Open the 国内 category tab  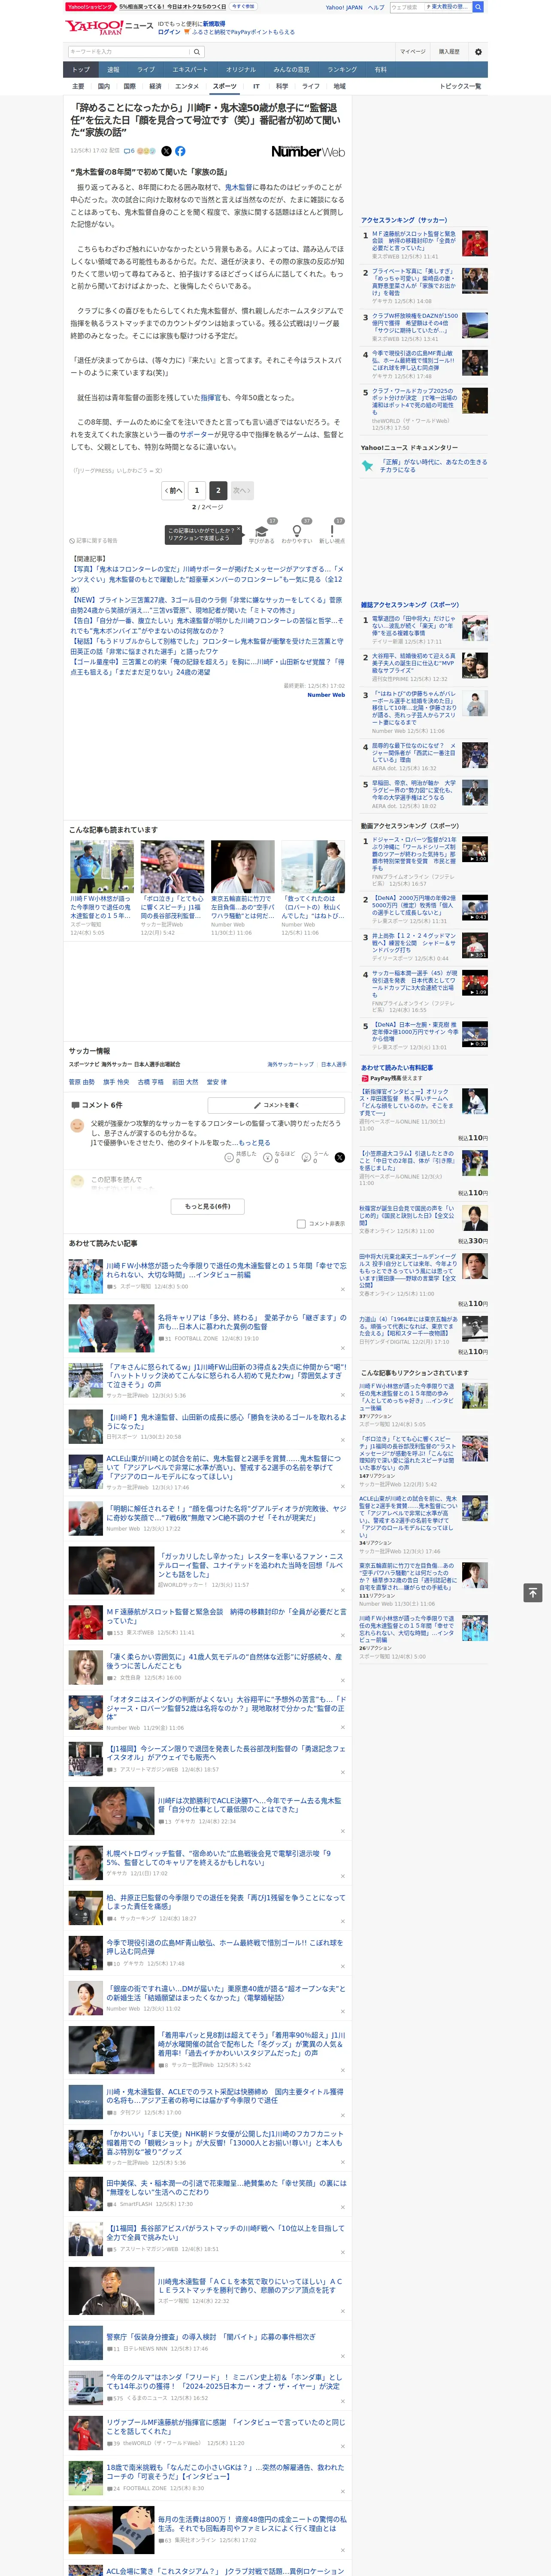point(104,86)
